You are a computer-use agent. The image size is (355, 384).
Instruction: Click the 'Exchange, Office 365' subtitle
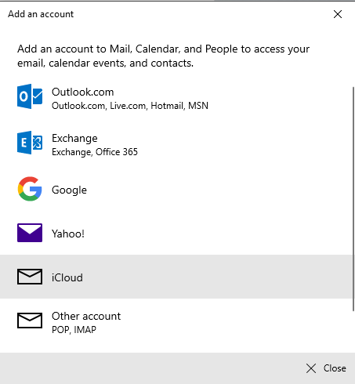(x=95, y=152)
